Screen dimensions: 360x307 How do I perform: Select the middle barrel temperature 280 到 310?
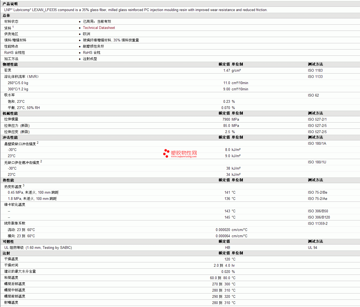click(x=221, y=290)
